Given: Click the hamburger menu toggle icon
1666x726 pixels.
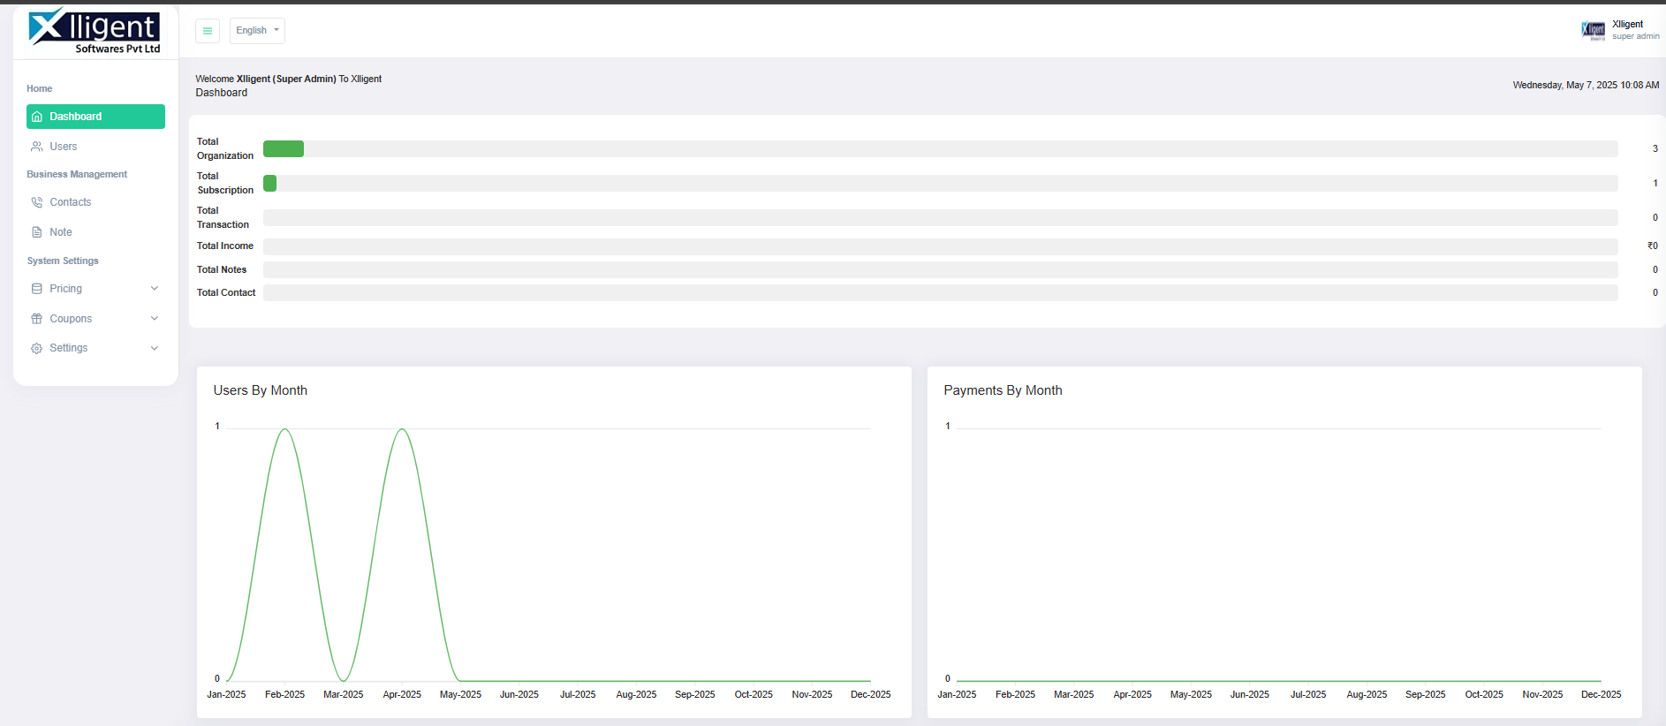Looking at the screenshot, I should point(207,31).
